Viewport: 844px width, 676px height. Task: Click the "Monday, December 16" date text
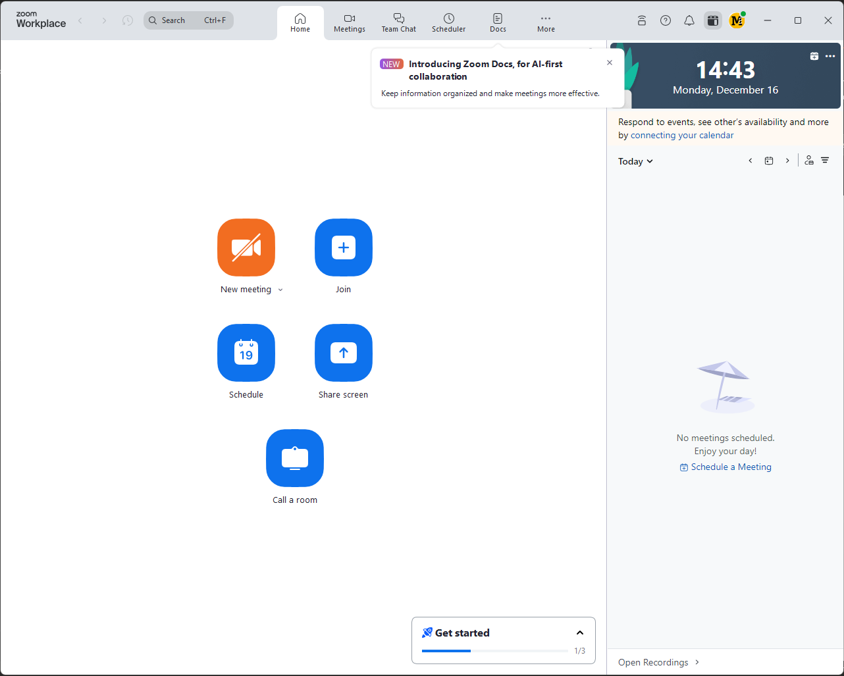click(725, 90)
